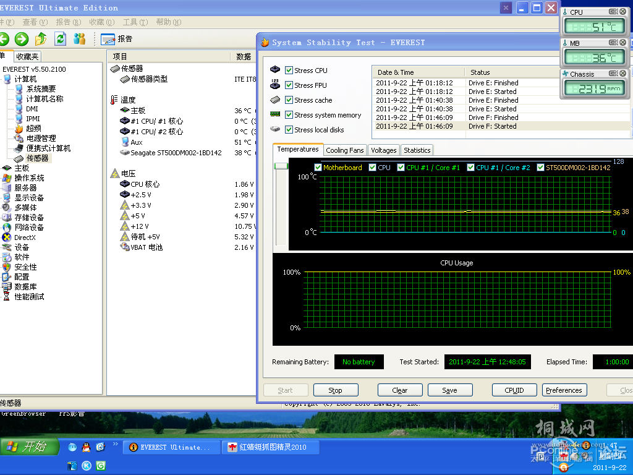The height and width of the screenshot is (475, 633).
Task: Select the 多媒体 multimedia icon in tree
Action: (6, 208)
